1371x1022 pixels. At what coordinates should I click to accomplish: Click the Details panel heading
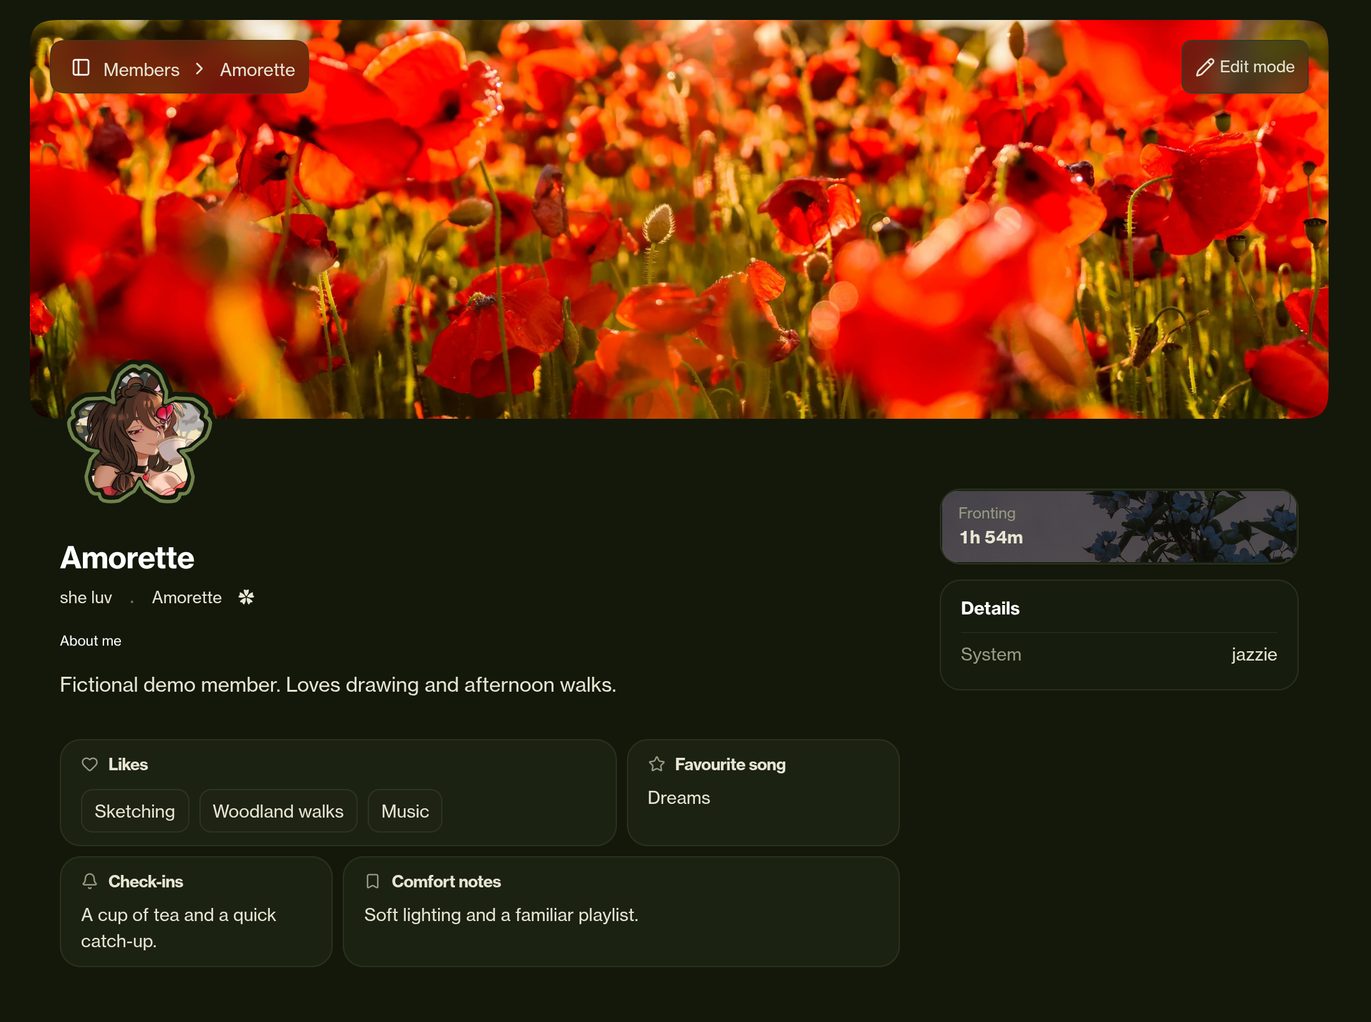pyautogui.click(x=990, y=608)
